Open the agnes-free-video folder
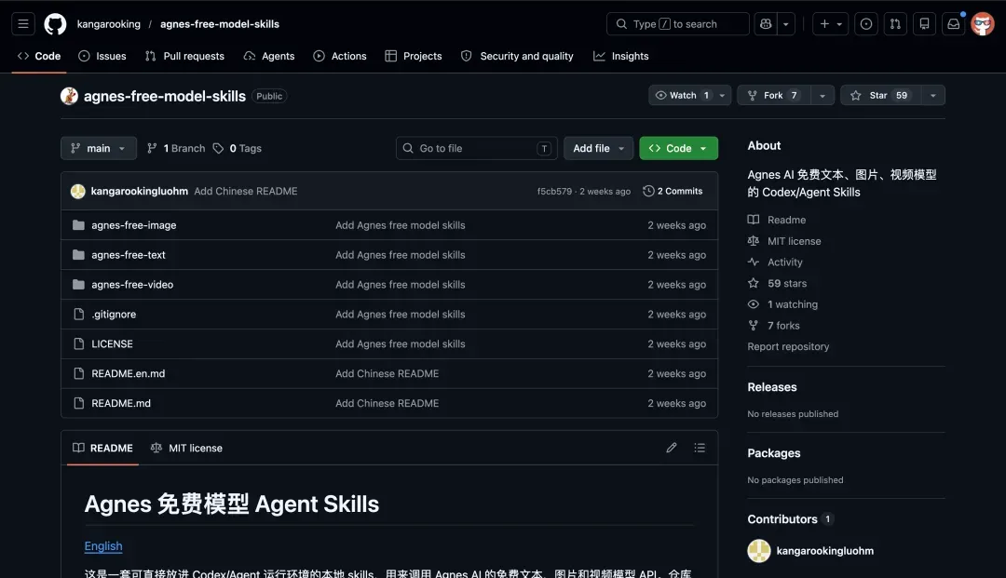 pos(132,285)
